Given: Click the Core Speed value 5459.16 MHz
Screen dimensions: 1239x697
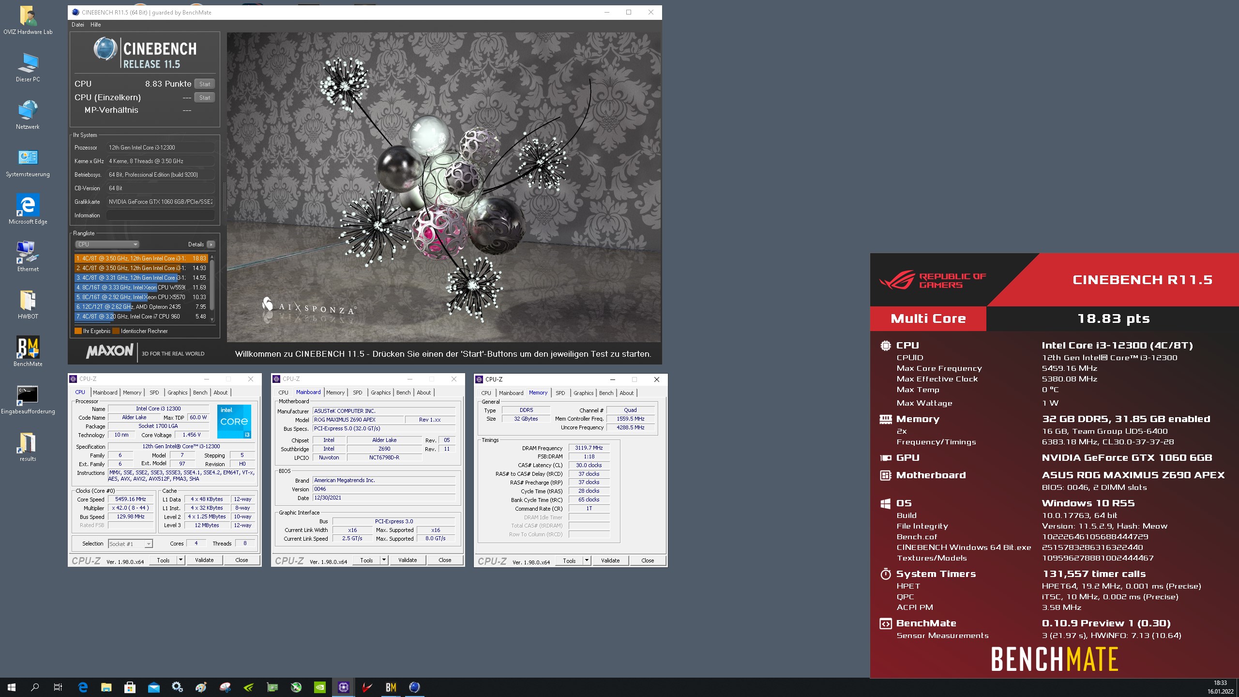Looking at the screenshot, I should coord(131,499).
